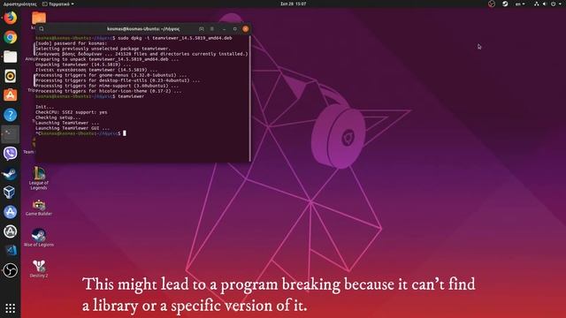Open Viber from the dock
The image size is (566, 318).
point(10,154)
